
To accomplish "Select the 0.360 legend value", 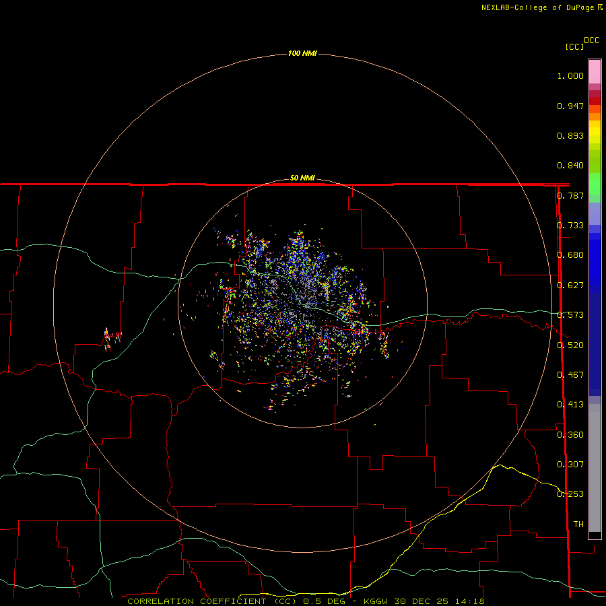I will coord(570,435).
